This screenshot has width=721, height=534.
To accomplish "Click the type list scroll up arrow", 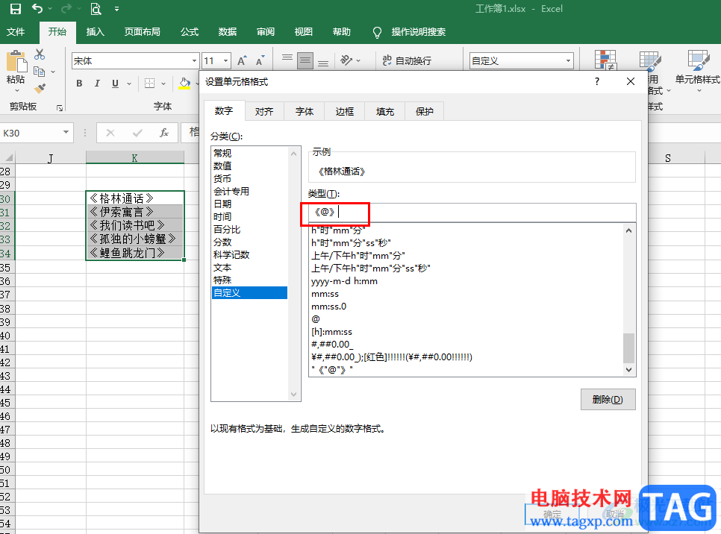I will pyautogui.click(x=629, y=230).
